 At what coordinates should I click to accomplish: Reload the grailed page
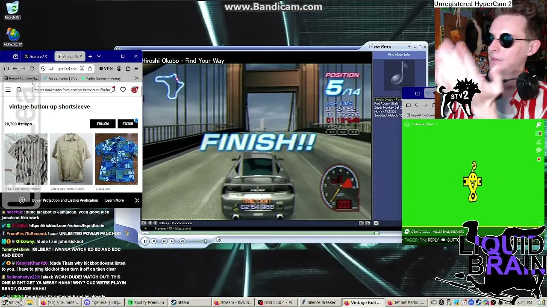(x=32, y=69)
